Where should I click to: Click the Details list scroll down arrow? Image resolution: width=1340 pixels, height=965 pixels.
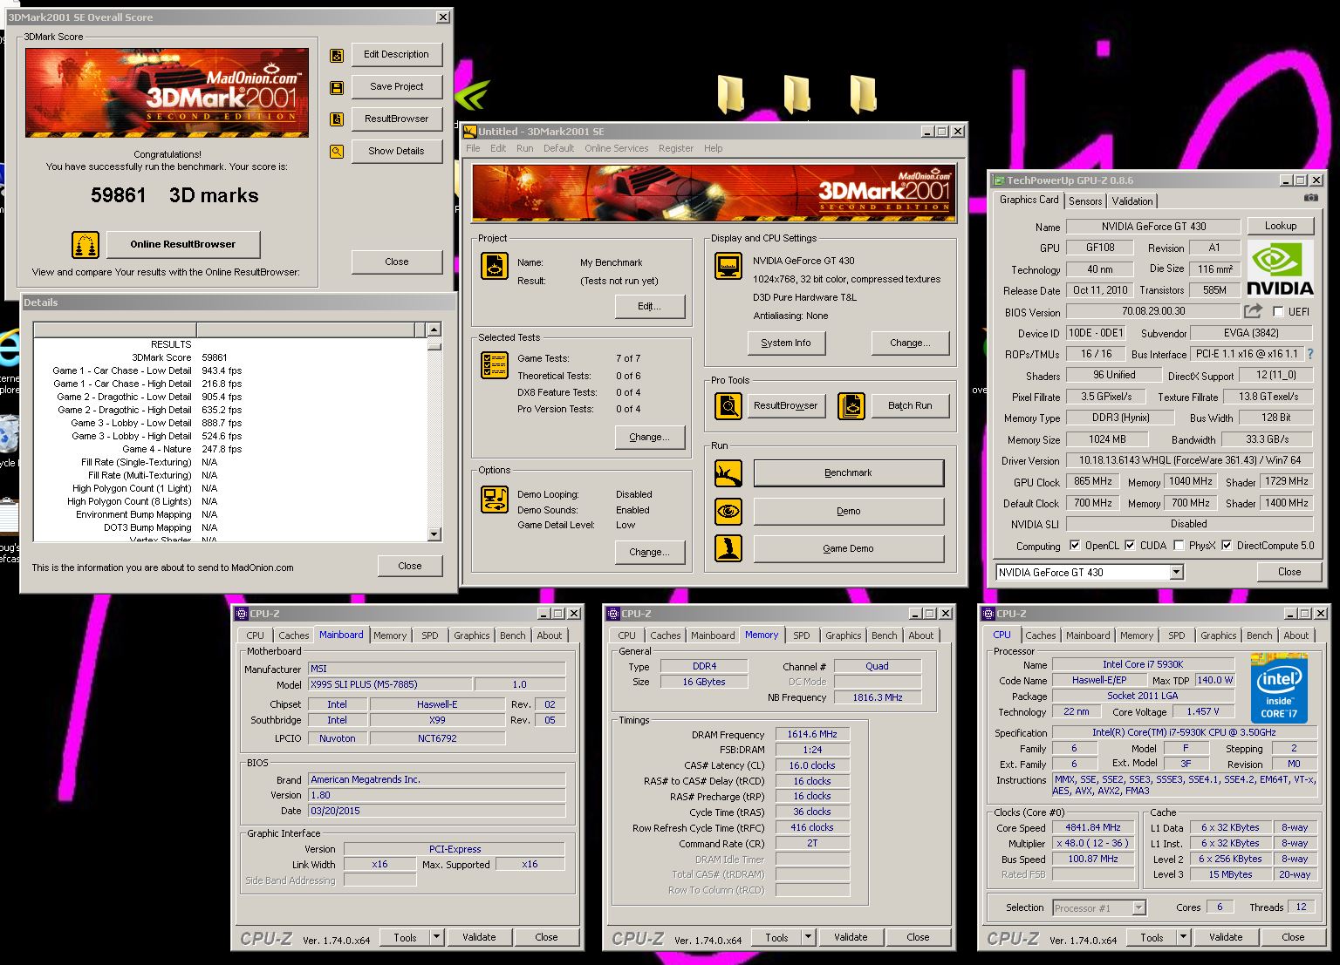click(434, 534)
